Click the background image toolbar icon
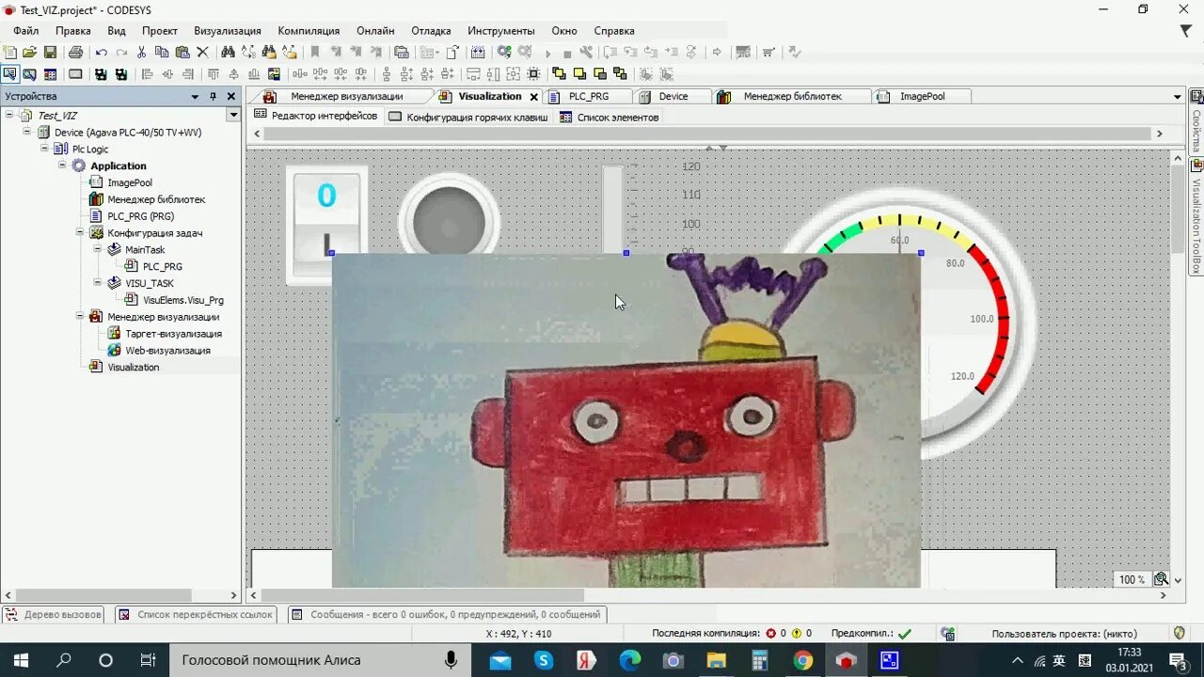1204x677 pixels. coord(274,74)
